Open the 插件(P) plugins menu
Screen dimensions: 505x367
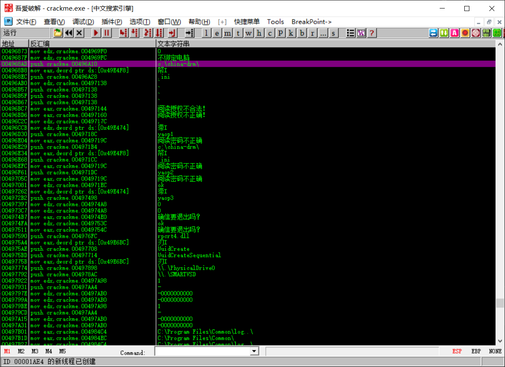[x=112, y=22]
